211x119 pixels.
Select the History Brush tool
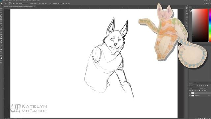[1, 30]
